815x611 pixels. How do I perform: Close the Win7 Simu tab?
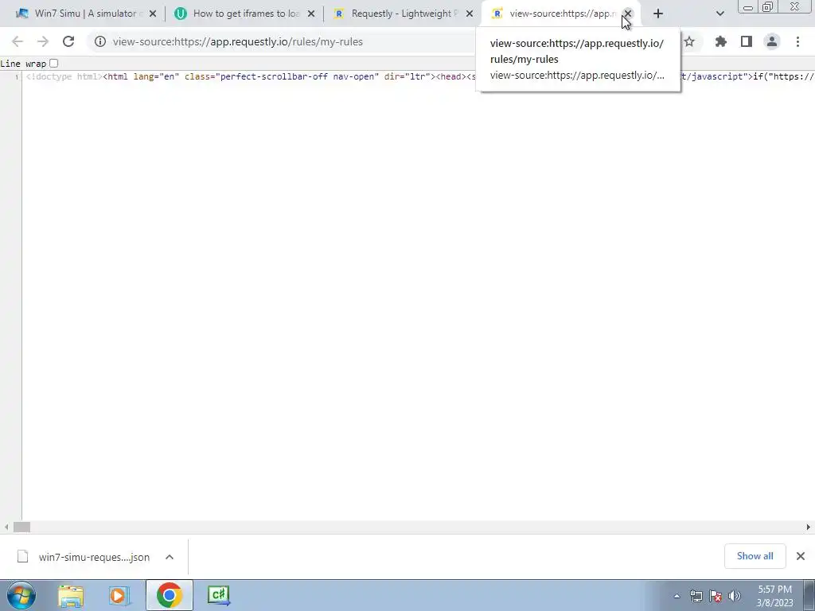pos(153,14)
